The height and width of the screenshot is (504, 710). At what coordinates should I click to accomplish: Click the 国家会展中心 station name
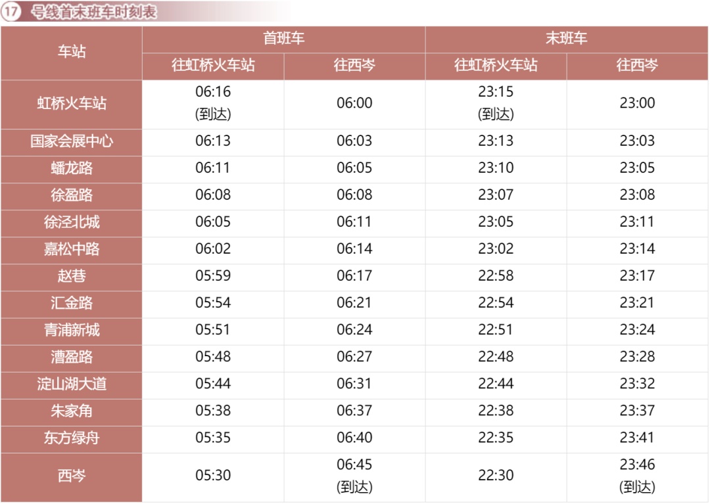(72, 141)
